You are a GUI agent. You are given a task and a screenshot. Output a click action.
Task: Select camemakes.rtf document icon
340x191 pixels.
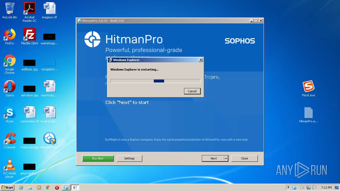click(x=29, y=115)
